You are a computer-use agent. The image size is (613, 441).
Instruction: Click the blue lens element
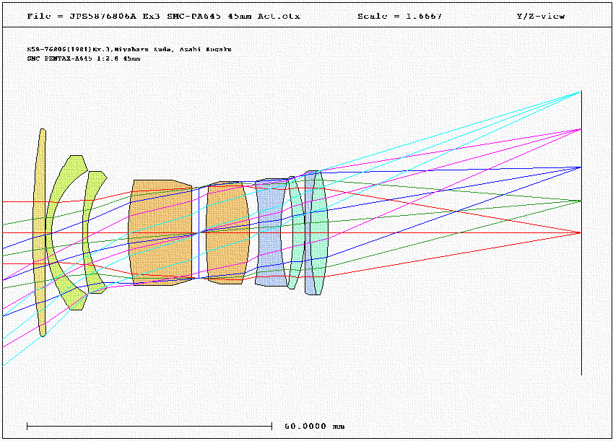(270, 232)
